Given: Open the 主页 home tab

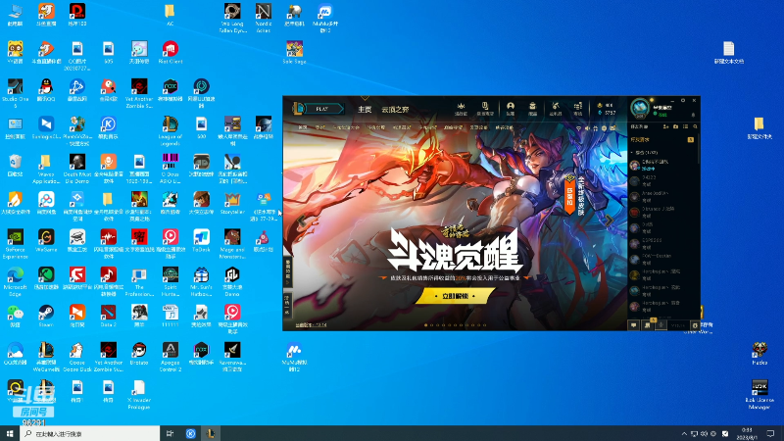Looking at the screenshot, I should (365, 110).
